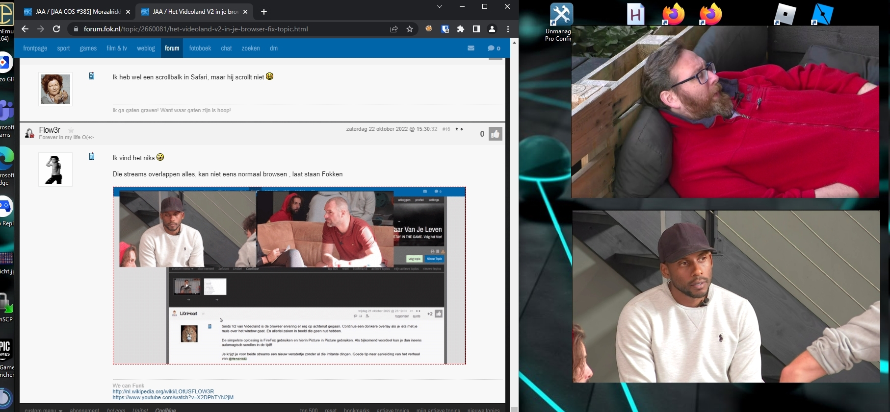Click the lower video stream window
The height and width of the screenshot is (412, 890).
click(726, 296)
